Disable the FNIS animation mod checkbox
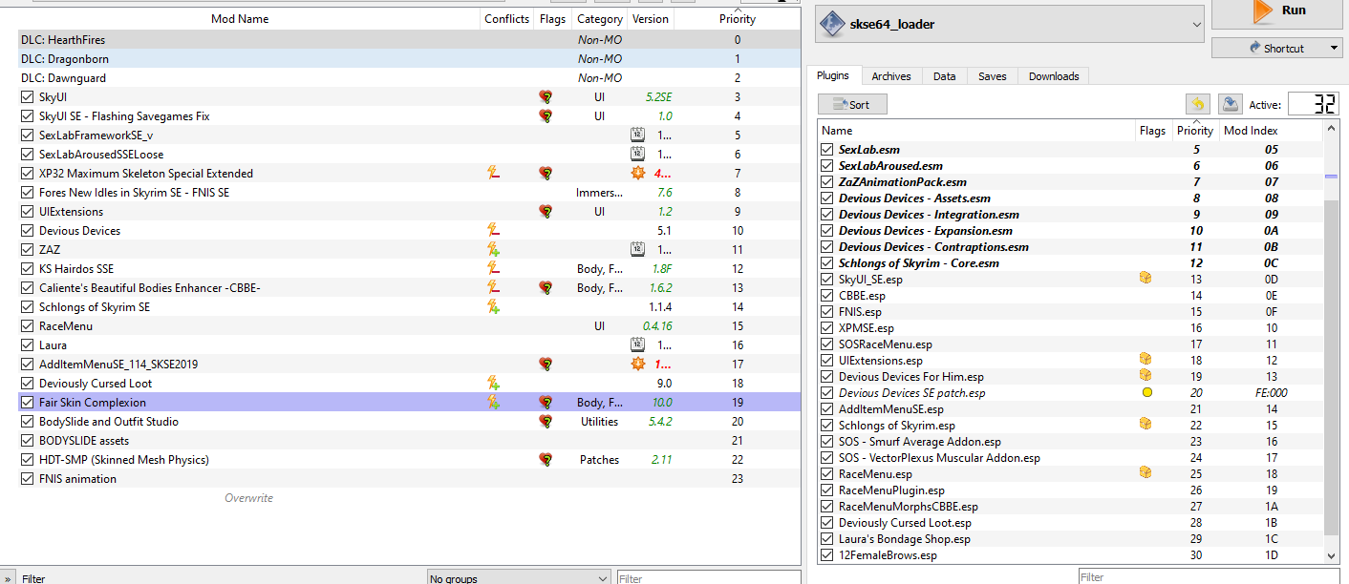Viewport: 1349px width, 584px height. (27, 479)
